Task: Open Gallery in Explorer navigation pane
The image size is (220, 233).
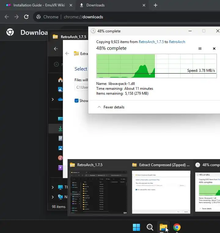Action: [x=60, y=89]
